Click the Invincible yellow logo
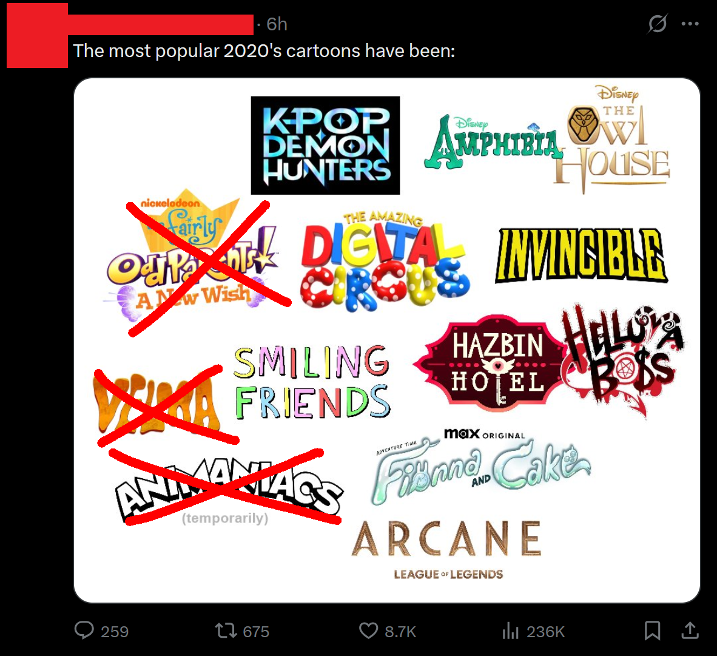 pyautogui.click(x=581, y=255)
